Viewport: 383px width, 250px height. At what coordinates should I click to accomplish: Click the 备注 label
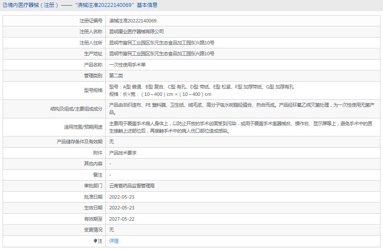point(98,175)
